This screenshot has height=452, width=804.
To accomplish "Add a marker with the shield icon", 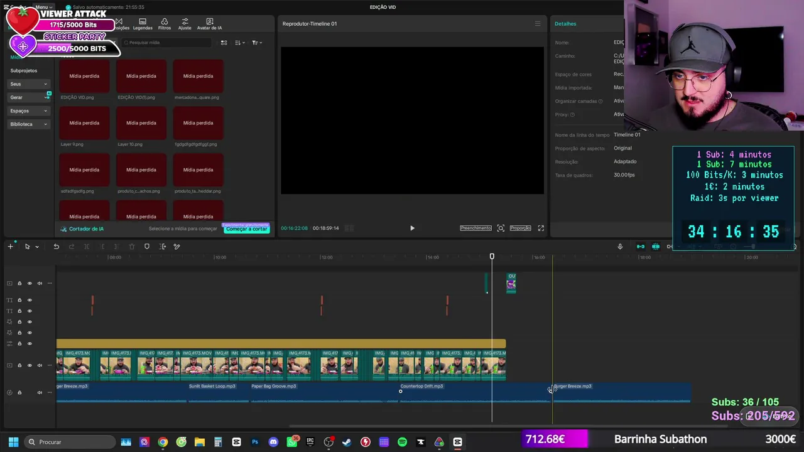I will [147, 247].
